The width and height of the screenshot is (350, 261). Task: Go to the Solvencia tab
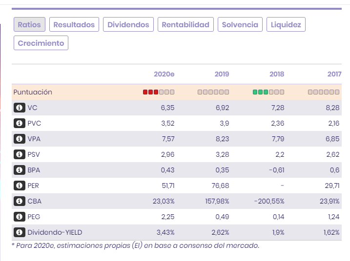click(240, 24)
